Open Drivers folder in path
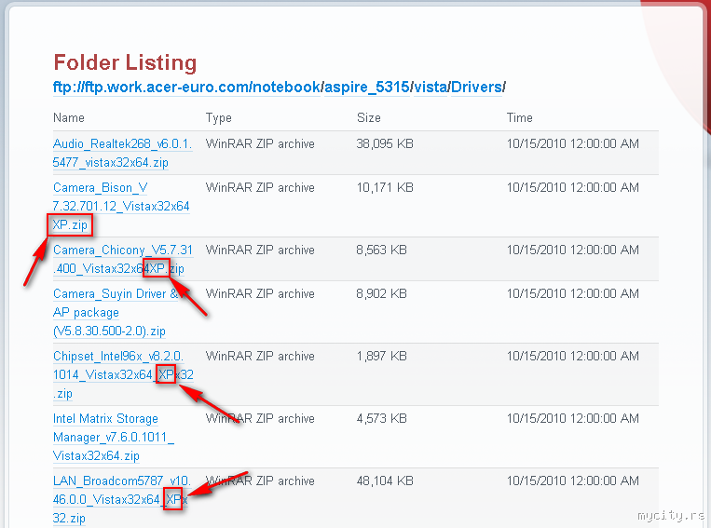This screenshot has width=711, height=528. [x=476, y=87]
